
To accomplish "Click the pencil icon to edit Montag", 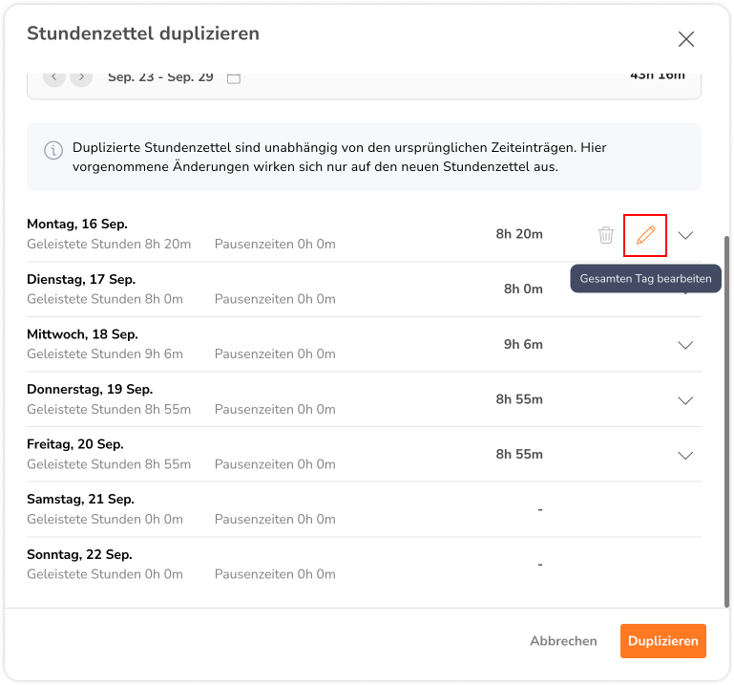I will 645,235.
